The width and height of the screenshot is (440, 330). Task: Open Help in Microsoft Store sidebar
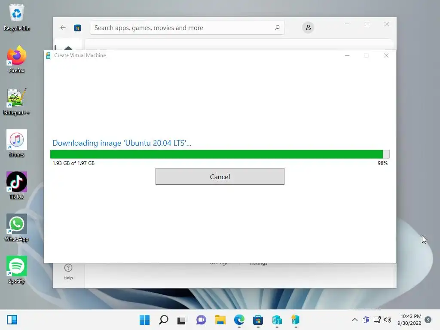click(x=68, y=272)
